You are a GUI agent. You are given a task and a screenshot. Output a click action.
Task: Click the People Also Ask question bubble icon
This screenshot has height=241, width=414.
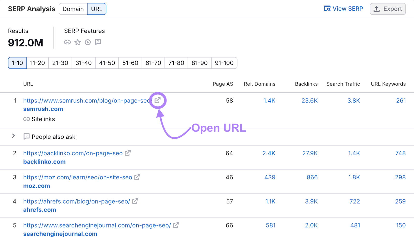(x=98, y=42)
